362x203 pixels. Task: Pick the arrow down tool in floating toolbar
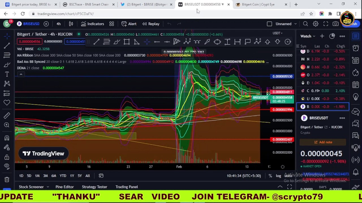coord(277,42)
